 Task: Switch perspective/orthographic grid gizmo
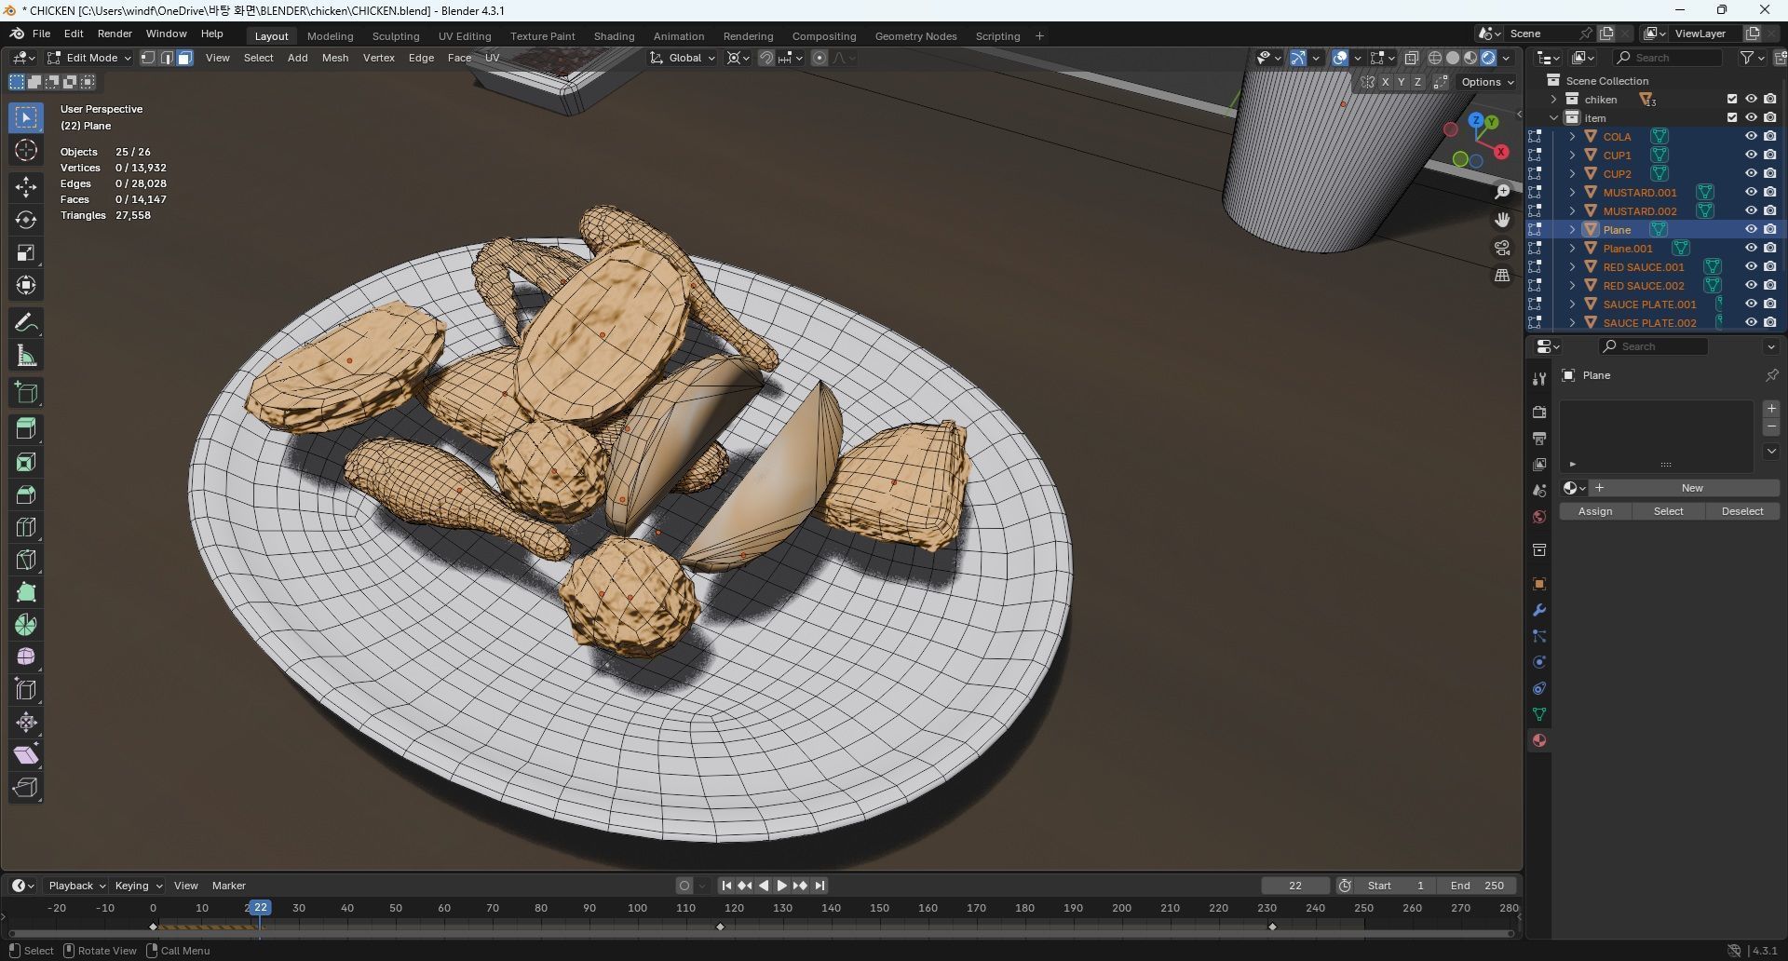click(1502, 276)
